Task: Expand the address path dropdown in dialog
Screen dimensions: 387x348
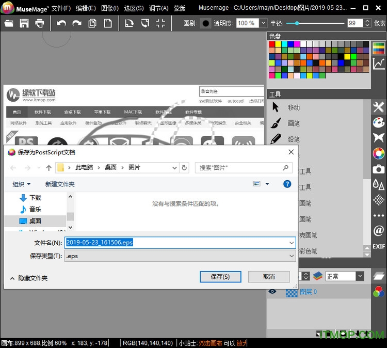Action: [x=174, y=168]
